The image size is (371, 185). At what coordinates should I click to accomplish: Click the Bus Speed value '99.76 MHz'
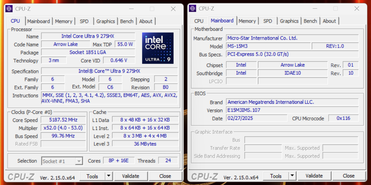(x=63, y=136)
